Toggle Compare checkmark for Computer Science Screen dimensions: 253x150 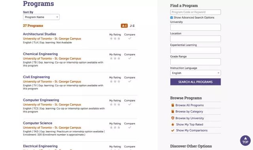pos(130,128)
